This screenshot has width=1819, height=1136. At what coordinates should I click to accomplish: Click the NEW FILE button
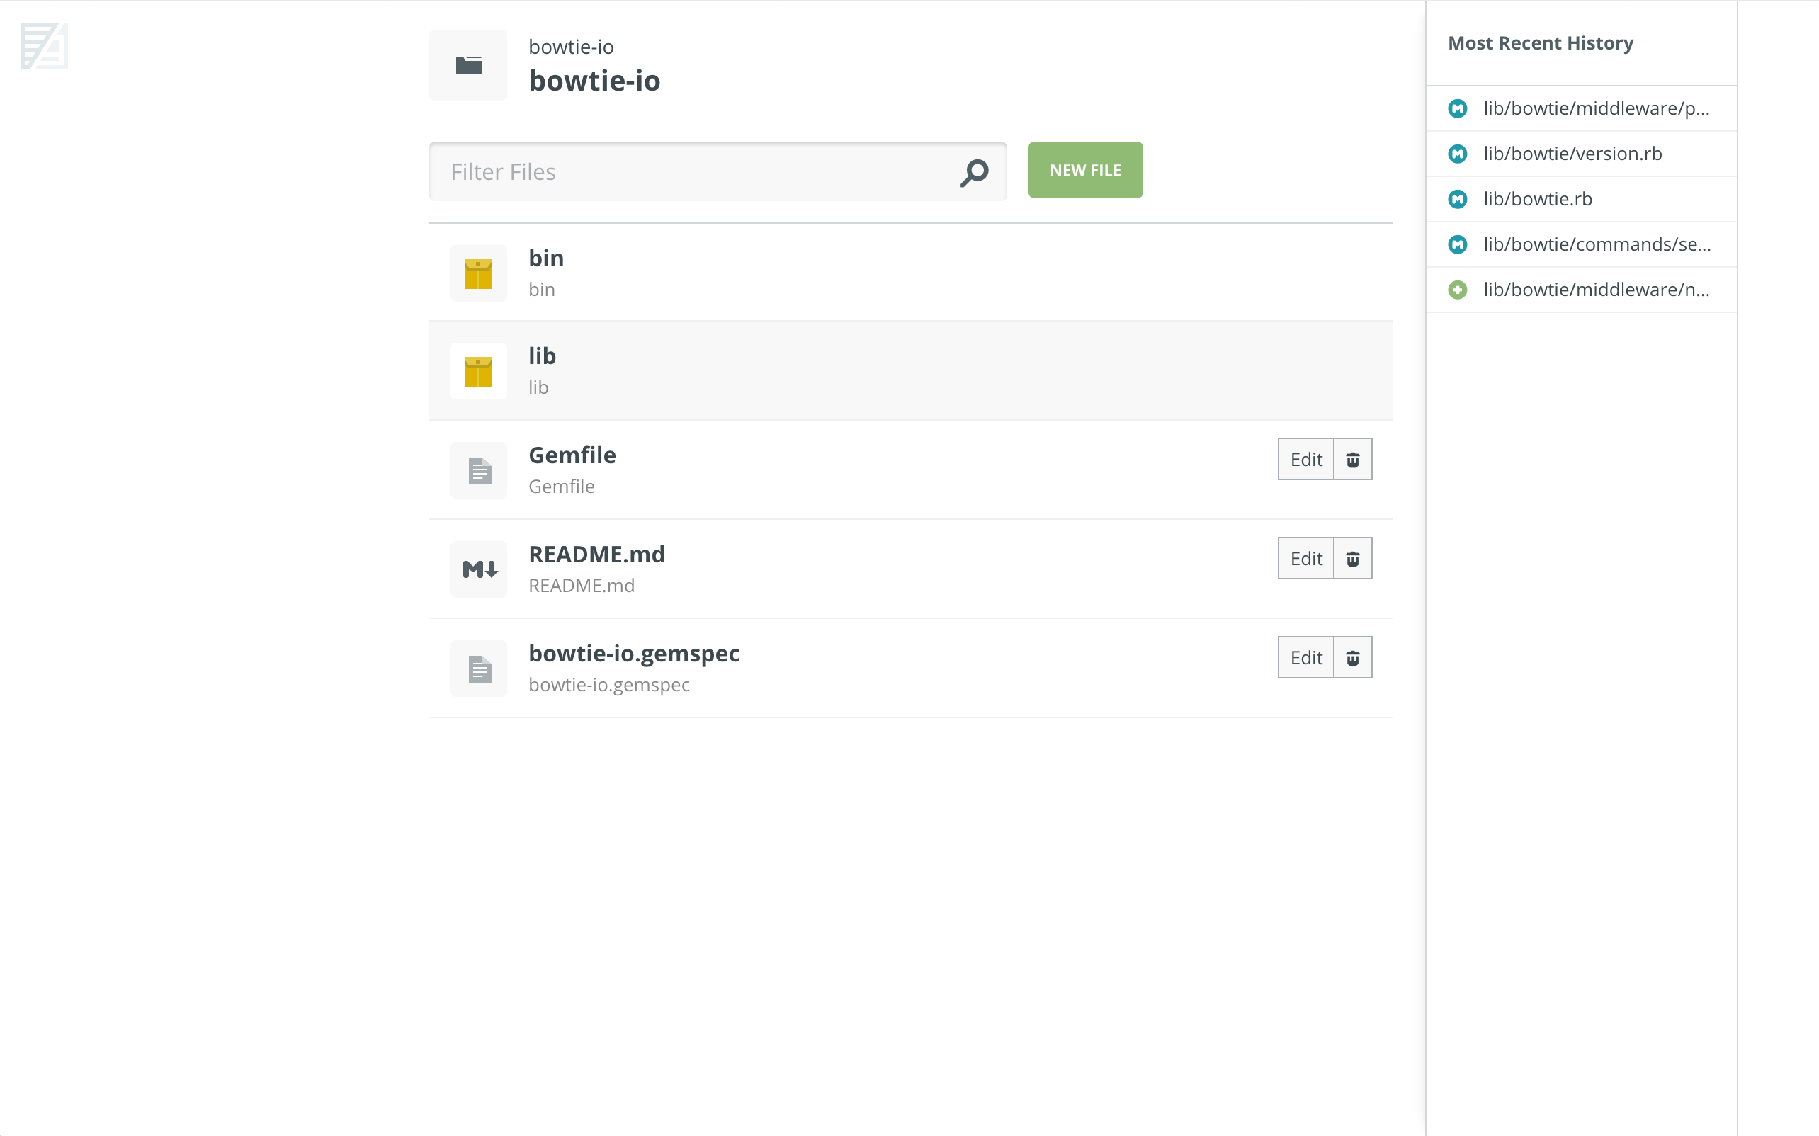(x=1085, y=170)
